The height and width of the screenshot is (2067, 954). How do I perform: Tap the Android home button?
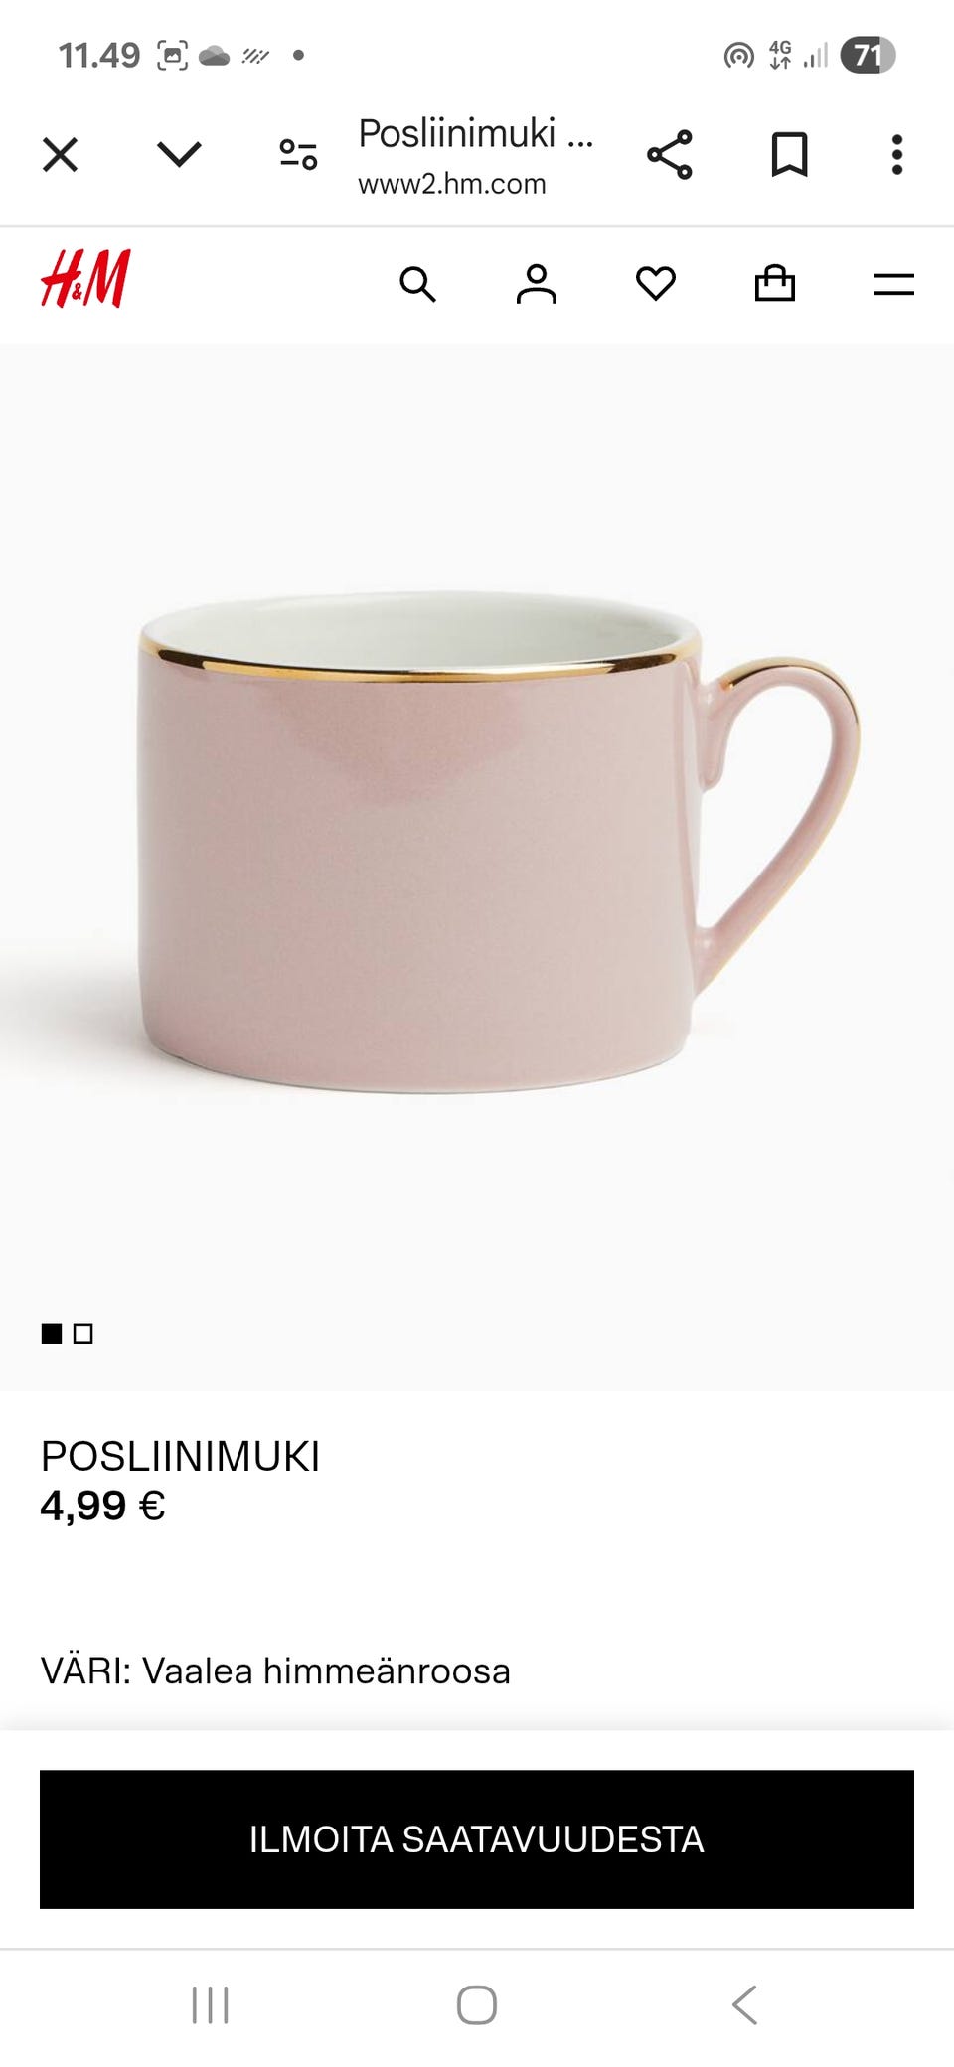coord(477,2005)
